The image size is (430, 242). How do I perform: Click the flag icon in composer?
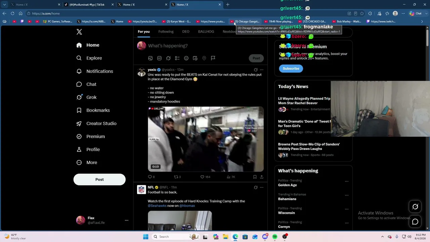pos(213,58)
